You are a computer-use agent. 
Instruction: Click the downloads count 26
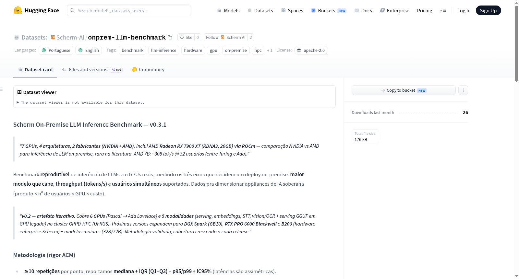(465, 112)
